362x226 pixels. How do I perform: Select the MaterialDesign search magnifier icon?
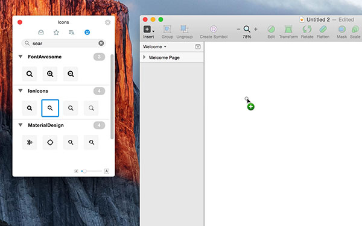point(71,142)
